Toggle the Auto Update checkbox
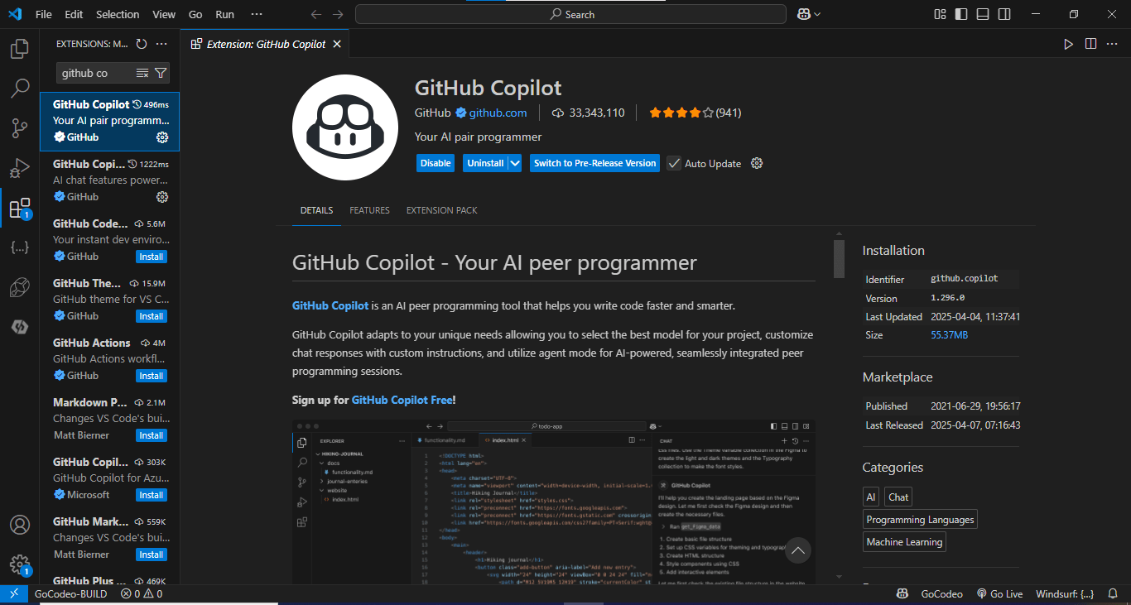The width and height of the screenshot is (1131, 605). [x=674, y=163]
